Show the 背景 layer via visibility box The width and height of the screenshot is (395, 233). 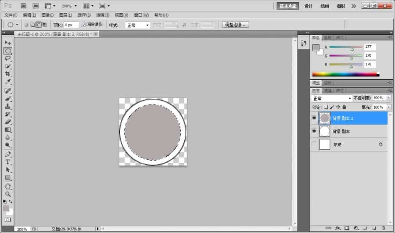pyautogui.click(x=314, y=144)
